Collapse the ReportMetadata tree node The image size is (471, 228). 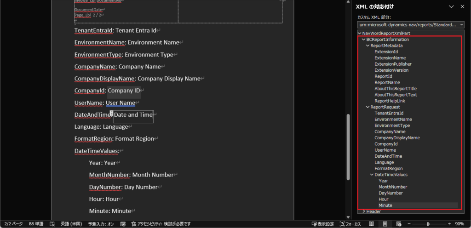[x=368, y=46]
